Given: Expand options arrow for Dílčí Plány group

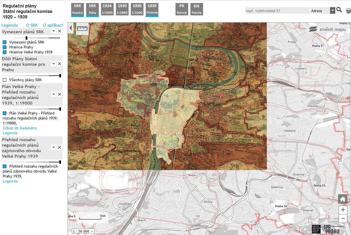Looking at the screenshot, I should coord(54,64).
